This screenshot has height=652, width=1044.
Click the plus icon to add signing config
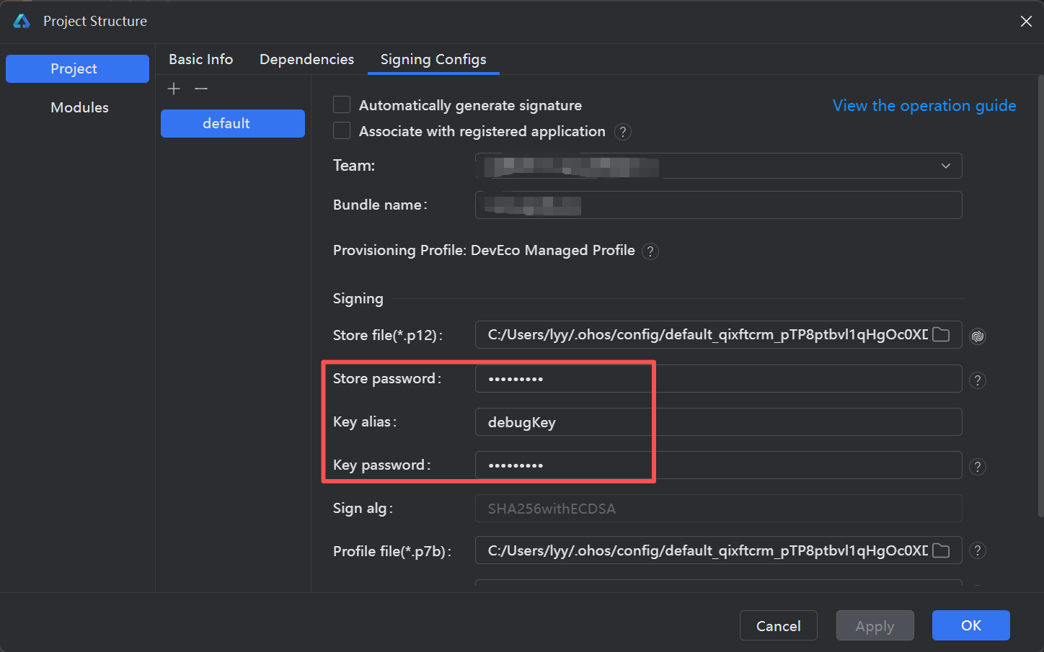[x=174, y=89]
